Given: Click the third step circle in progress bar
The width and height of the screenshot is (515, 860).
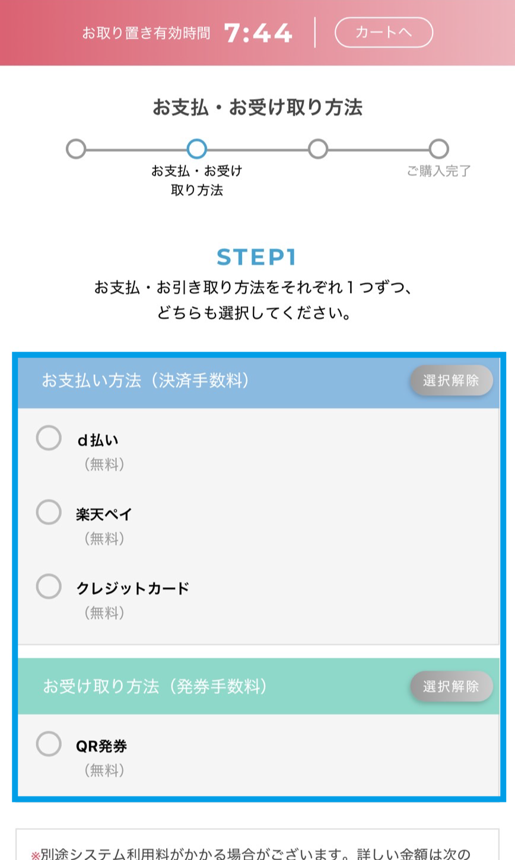Looking at the screenshot, I should 318,149.
